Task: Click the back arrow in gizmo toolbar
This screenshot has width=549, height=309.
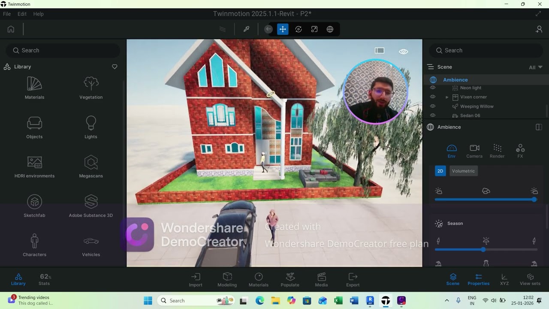Action: (x=268, y=29)
